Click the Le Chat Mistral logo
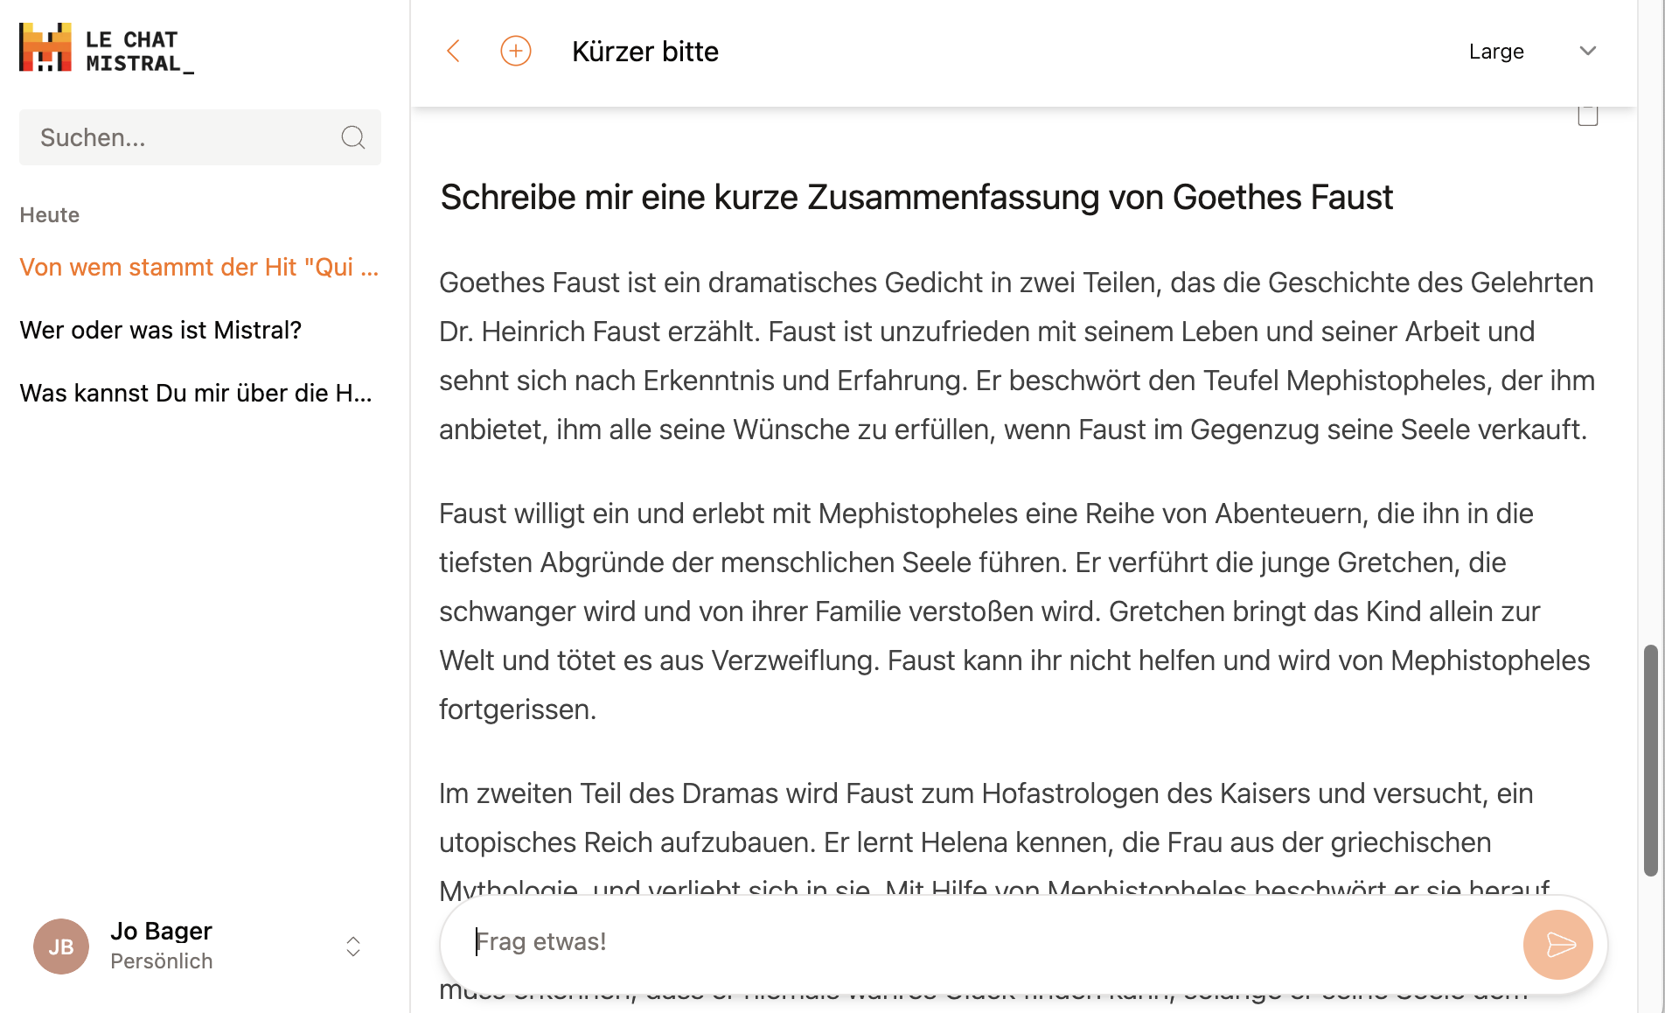Viewport: 1665px width, 1013px height. [x=106, y=49]
